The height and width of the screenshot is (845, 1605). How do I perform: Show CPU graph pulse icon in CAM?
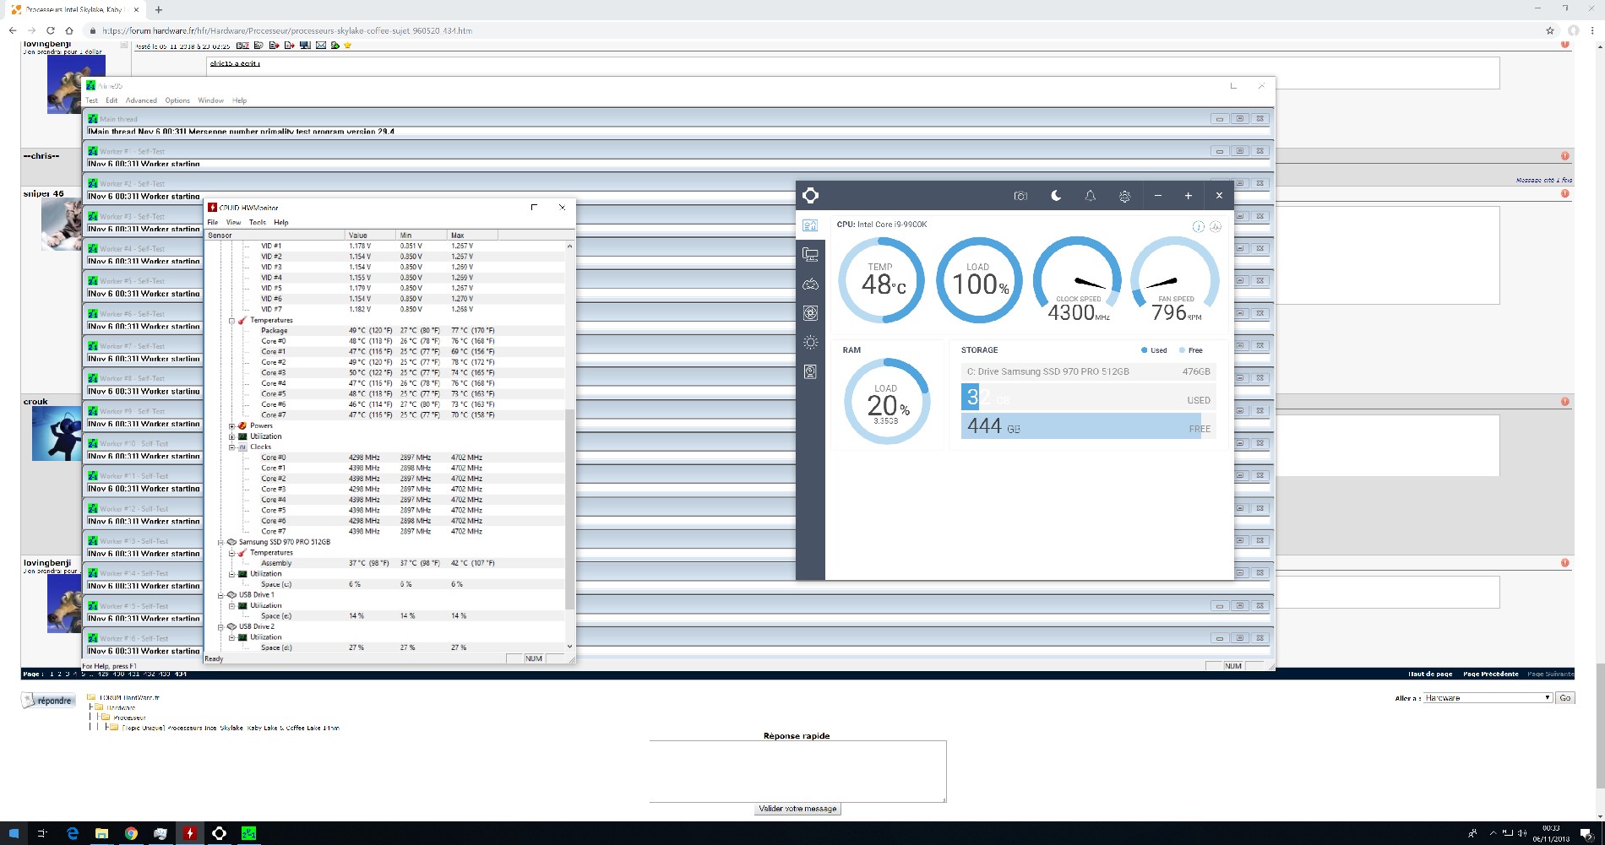point(1216,226)
